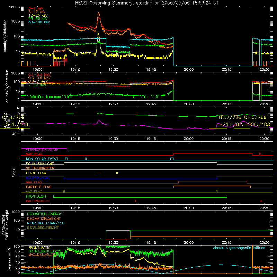Select the A0.1 label on GOES axis

pos(16,134)
